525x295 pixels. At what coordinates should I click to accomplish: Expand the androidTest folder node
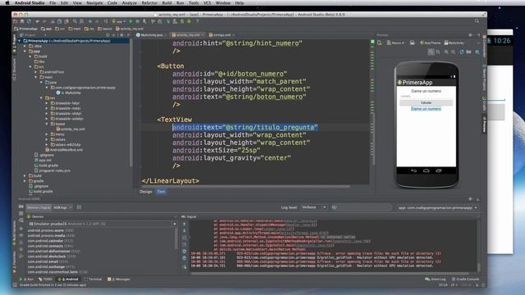tap(36, 72)
